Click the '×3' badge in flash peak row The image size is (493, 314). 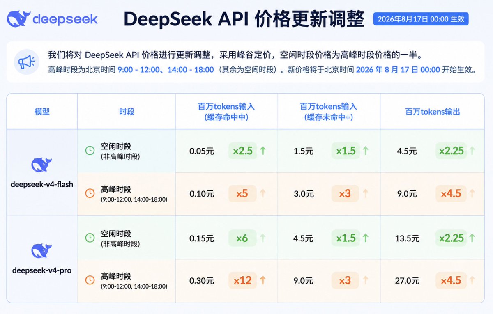point(346,193)
